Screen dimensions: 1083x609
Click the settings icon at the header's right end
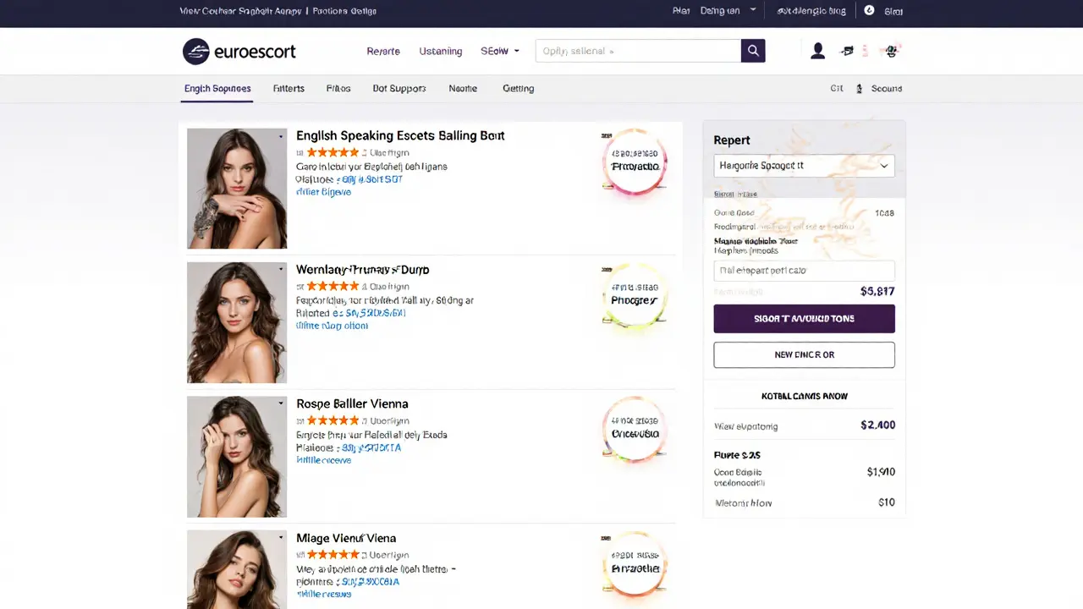pyautogui.click(x=890, y=52)
